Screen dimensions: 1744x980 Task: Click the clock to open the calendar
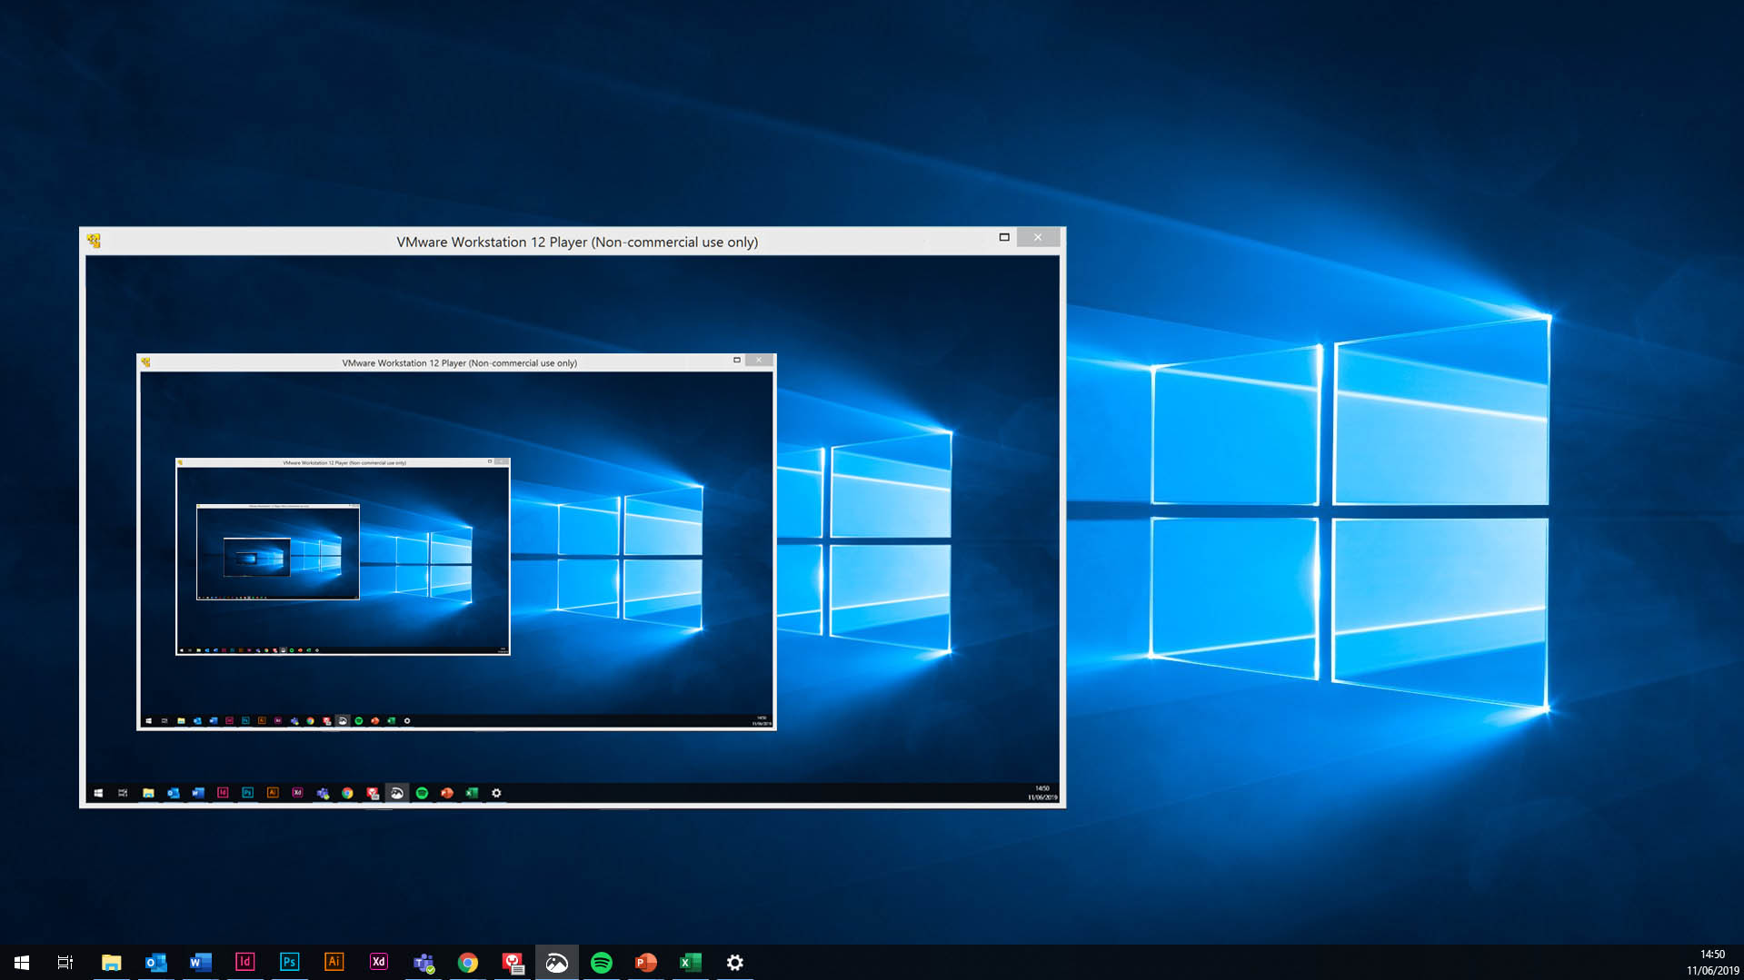coord(1710,960)
